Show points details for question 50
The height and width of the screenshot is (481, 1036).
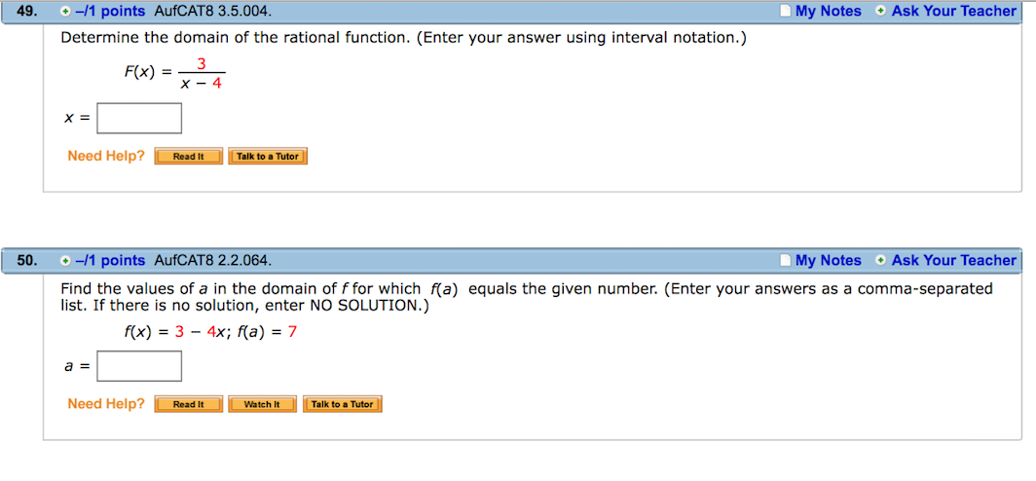coord(110,261)
